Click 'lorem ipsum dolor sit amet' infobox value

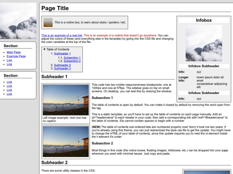[210, 79]
